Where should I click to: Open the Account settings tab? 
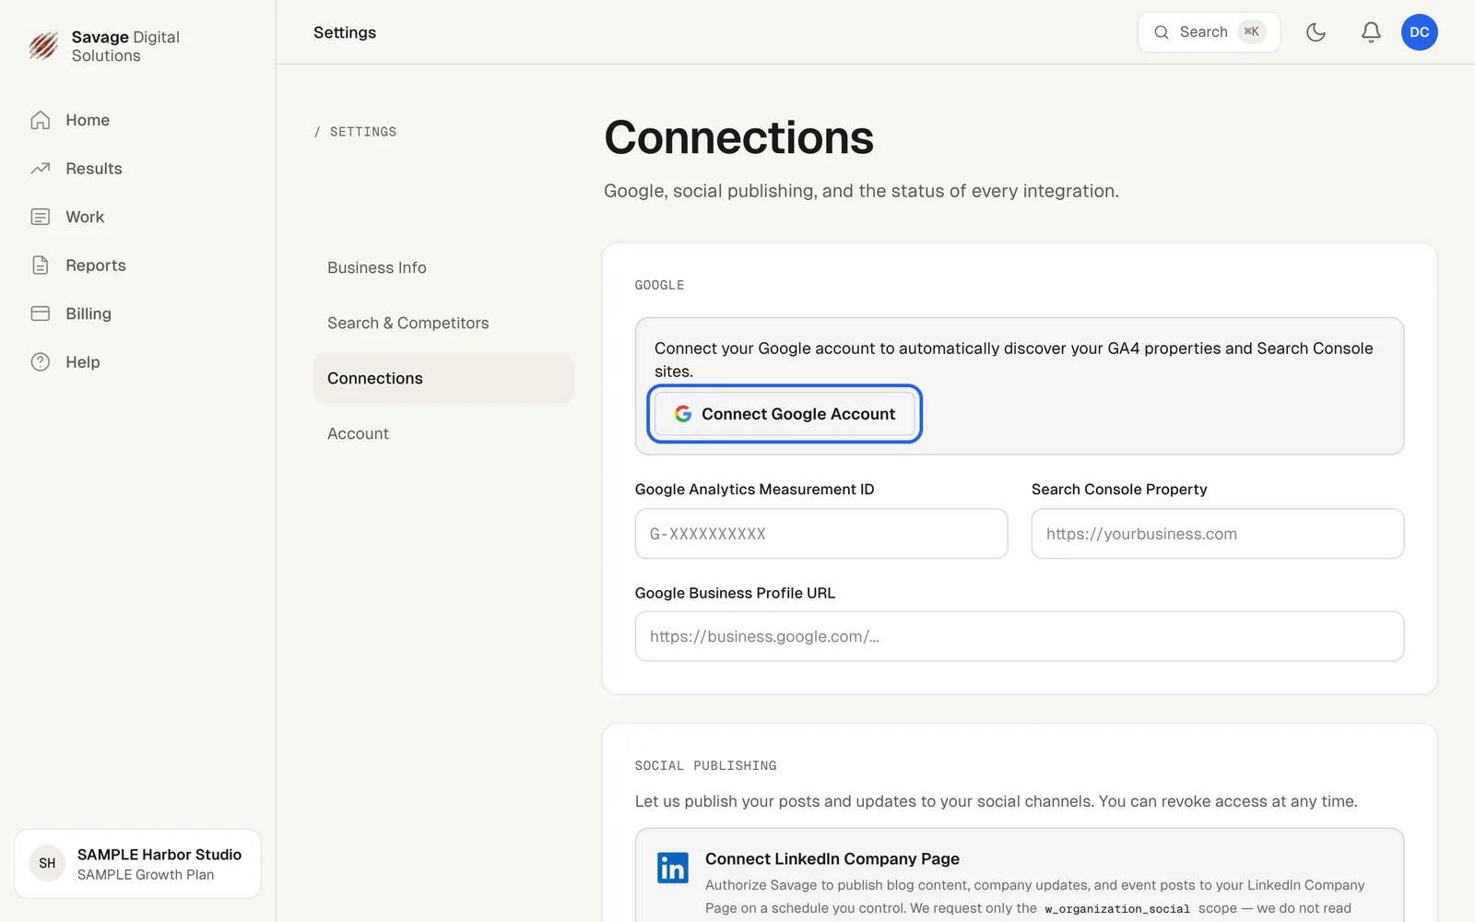pos(443,433)
